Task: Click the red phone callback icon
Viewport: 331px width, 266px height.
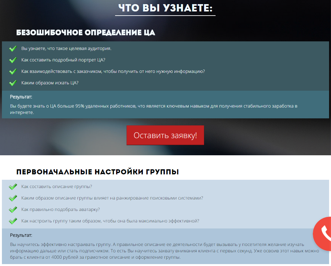Action: tap(322, 234)
